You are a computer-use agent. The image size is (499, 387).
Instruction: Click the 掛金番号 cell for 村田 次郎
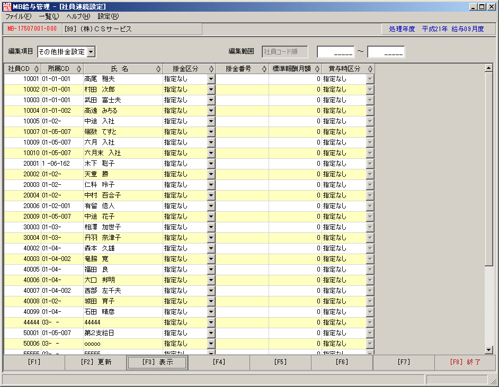(x=242, y=89)
